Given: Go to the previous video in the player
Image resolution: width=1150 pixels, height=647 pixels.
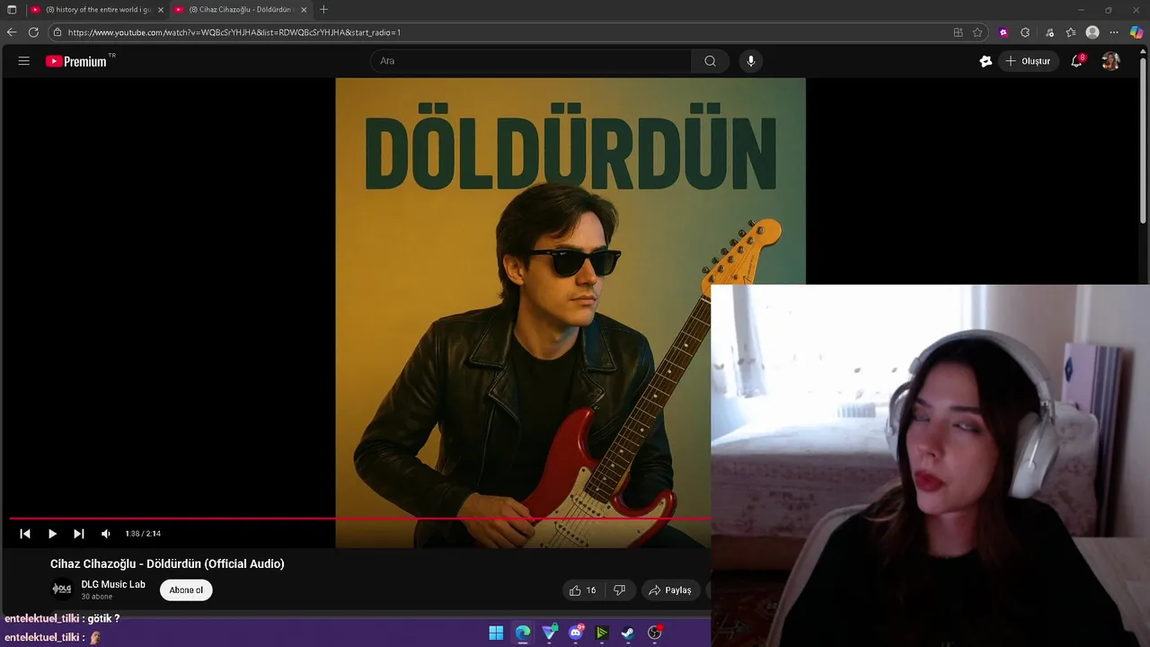Looking at the screenshot, I should [x=25, y=534].
